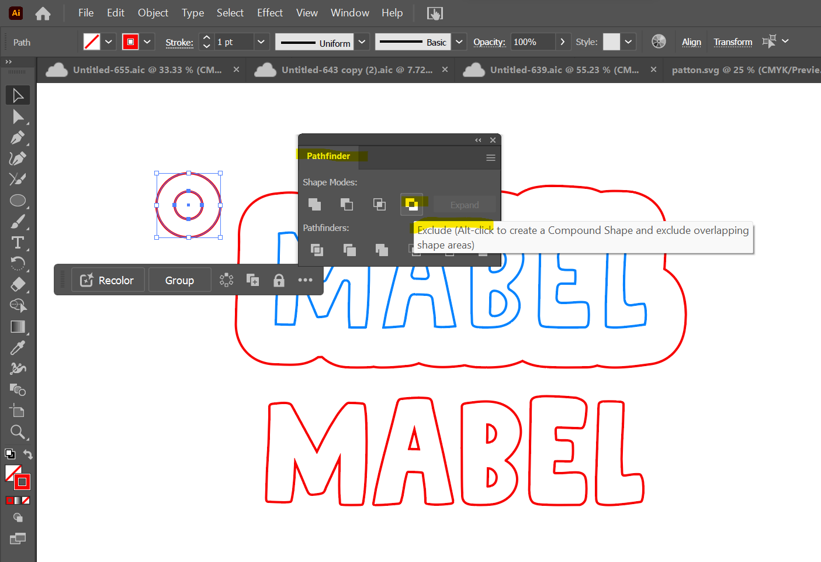
Task: Click the Recolor button
Action: pos(107,280)
